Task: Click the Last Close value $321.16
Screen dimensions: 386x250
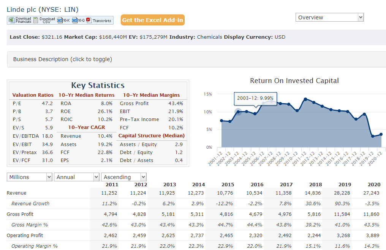Action: tap(52, 37)
